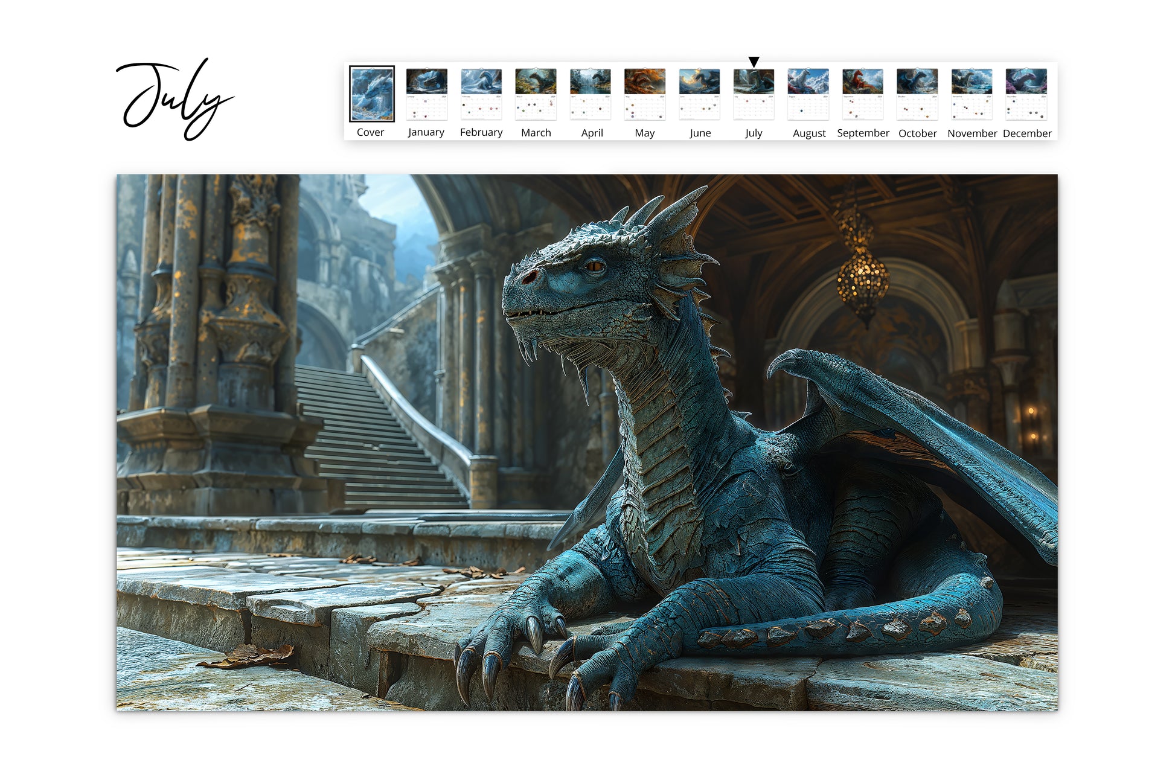This screenshot has width=1175, height=783.
Task: Open the September calendar thumbnail
Action: point(863,94)
